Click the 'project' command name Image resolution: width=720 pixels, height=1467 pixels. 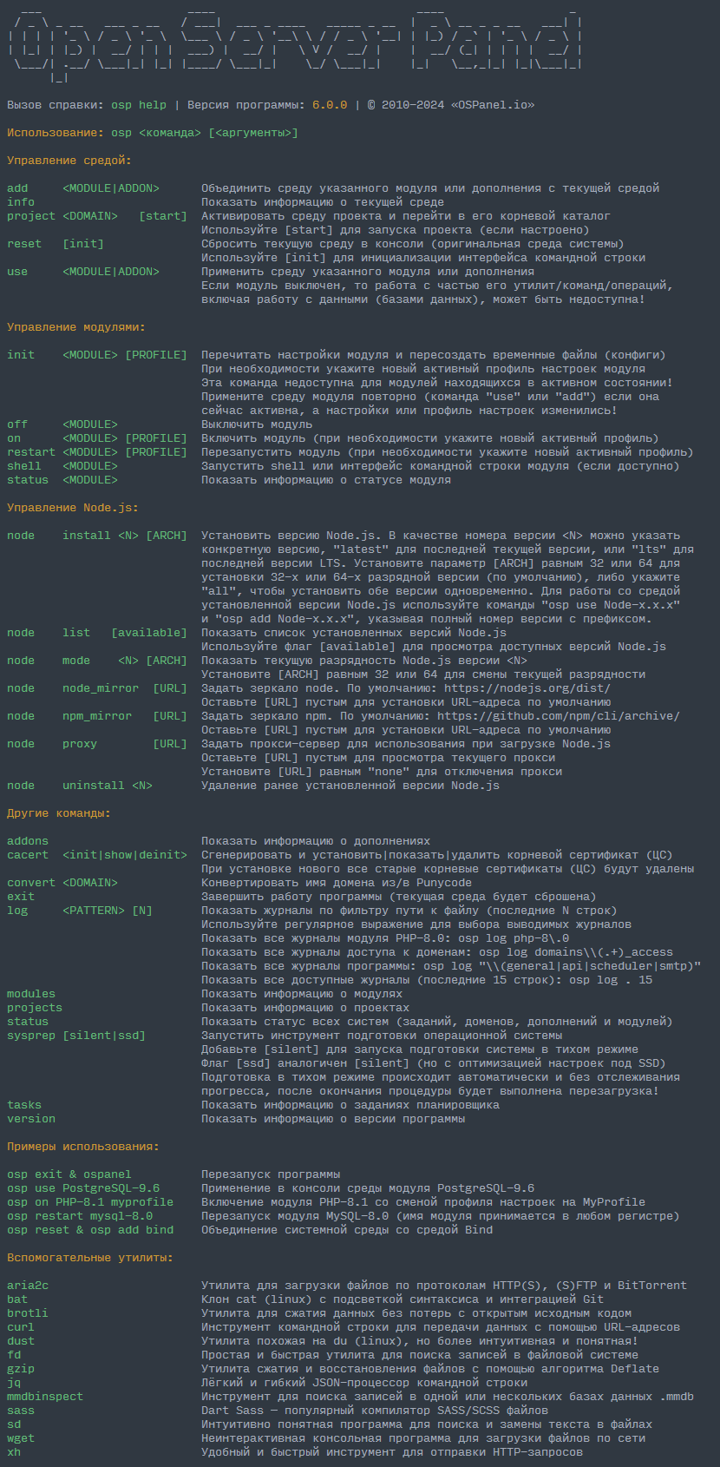click(x=31, y=216)
